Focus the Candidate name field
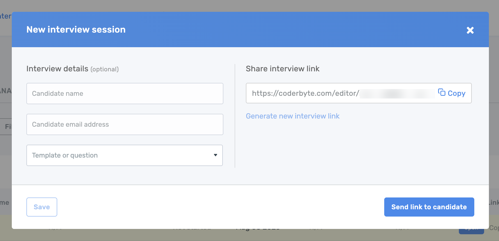Screen dimensions: 499x241 (125, 94)
